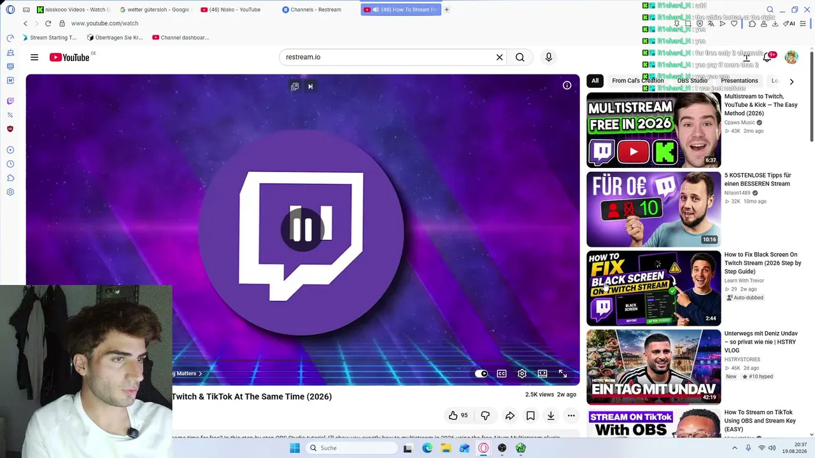Switch to the Nisko - YouTube tab

(x=236, y=10)
